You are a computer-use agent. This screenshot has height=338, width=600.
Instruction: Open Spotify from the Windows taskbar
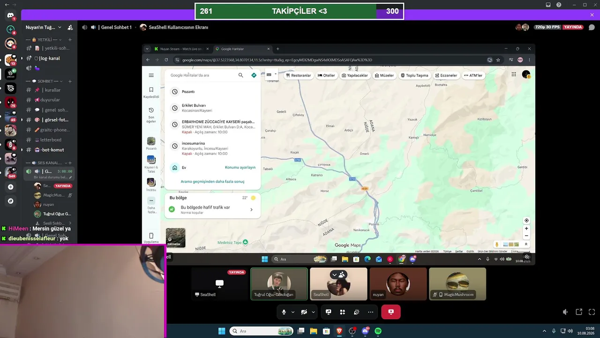point(378,331)
